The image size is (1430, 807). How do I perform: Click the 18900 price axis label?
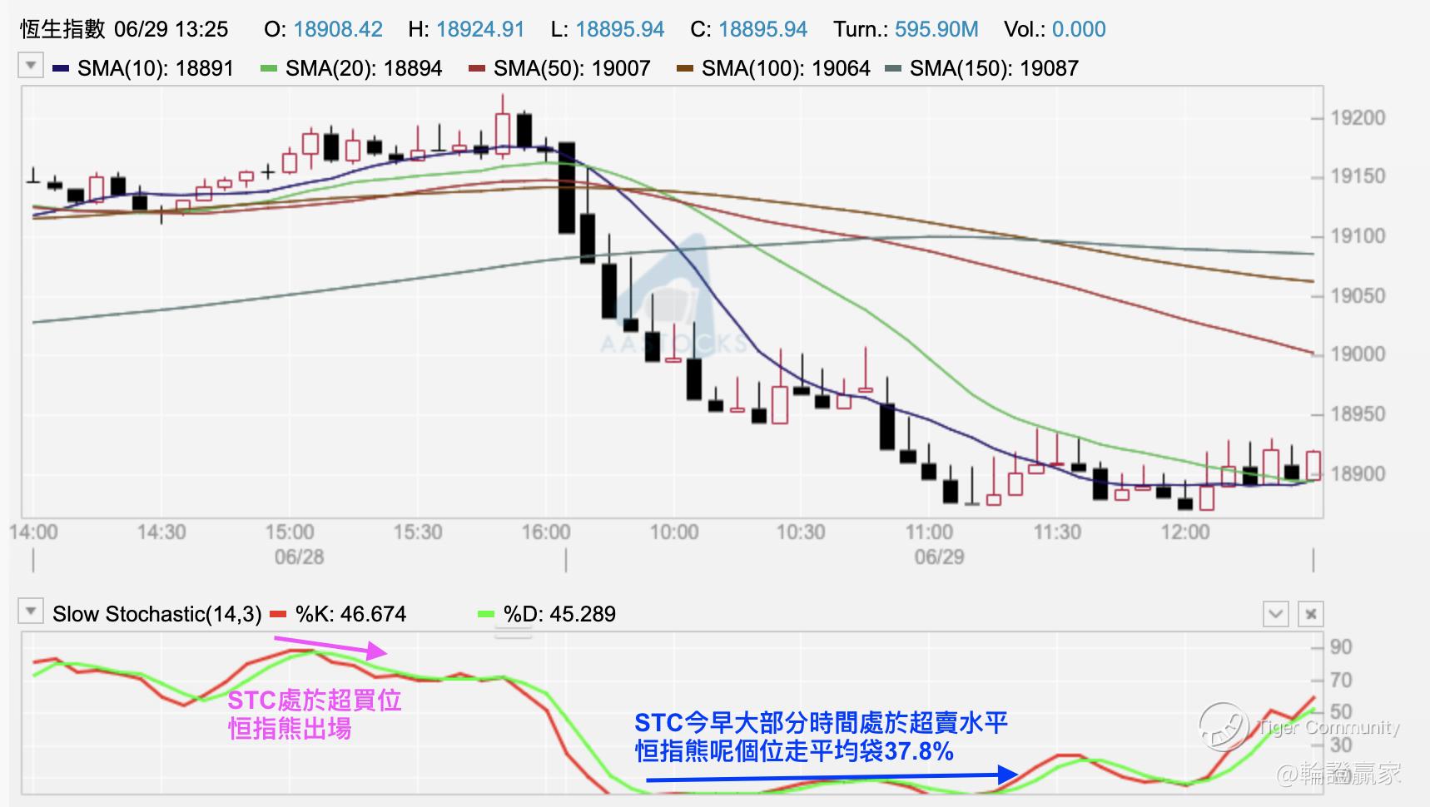coord(1358,474)
